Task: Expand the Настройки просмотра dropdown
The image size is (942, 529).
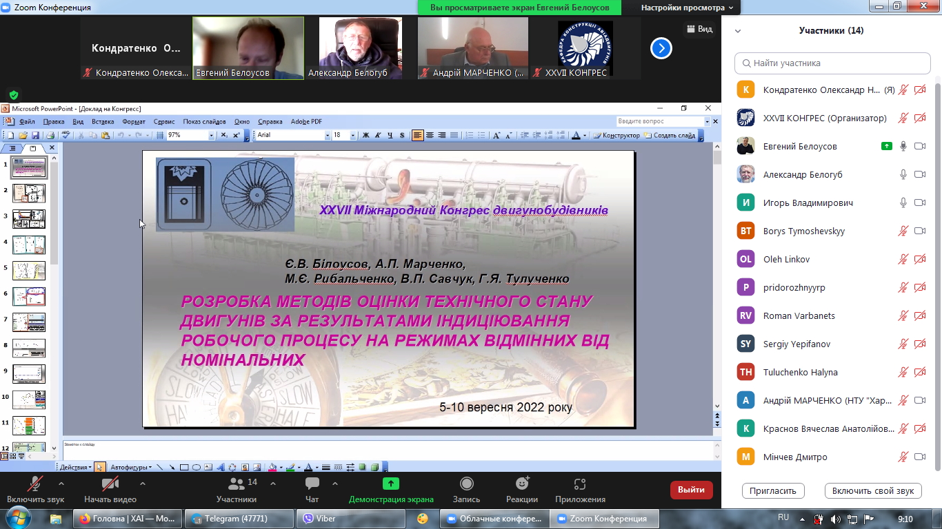Action: (690, 8)
